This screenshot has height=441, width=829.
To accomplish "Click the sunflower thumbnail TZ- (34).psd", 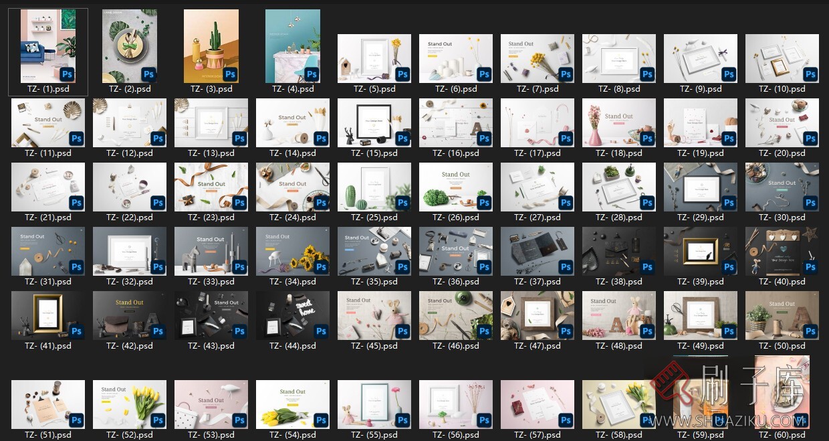I will point(292,251).
